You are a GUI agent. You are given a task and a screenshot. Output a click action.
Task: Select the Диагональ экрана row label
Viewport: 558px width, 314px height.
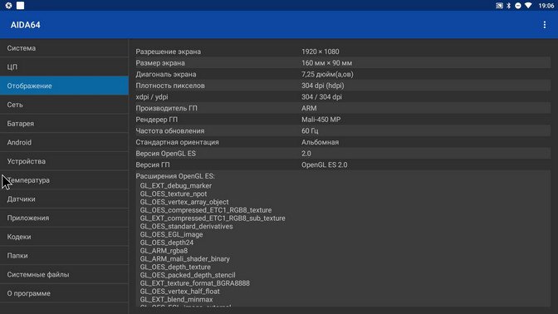tap(166, 75)
